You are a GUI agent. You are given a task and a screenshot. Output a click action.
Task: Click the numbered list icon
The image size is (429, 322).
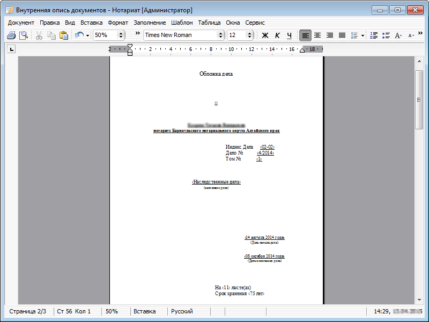click(374, 35)
